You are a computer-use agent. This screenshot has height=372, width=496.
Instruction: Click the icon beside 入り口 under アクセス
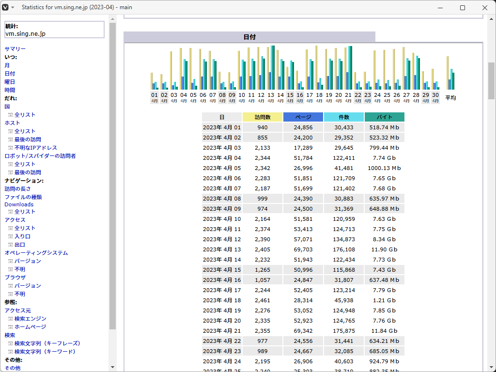point(10,236)
